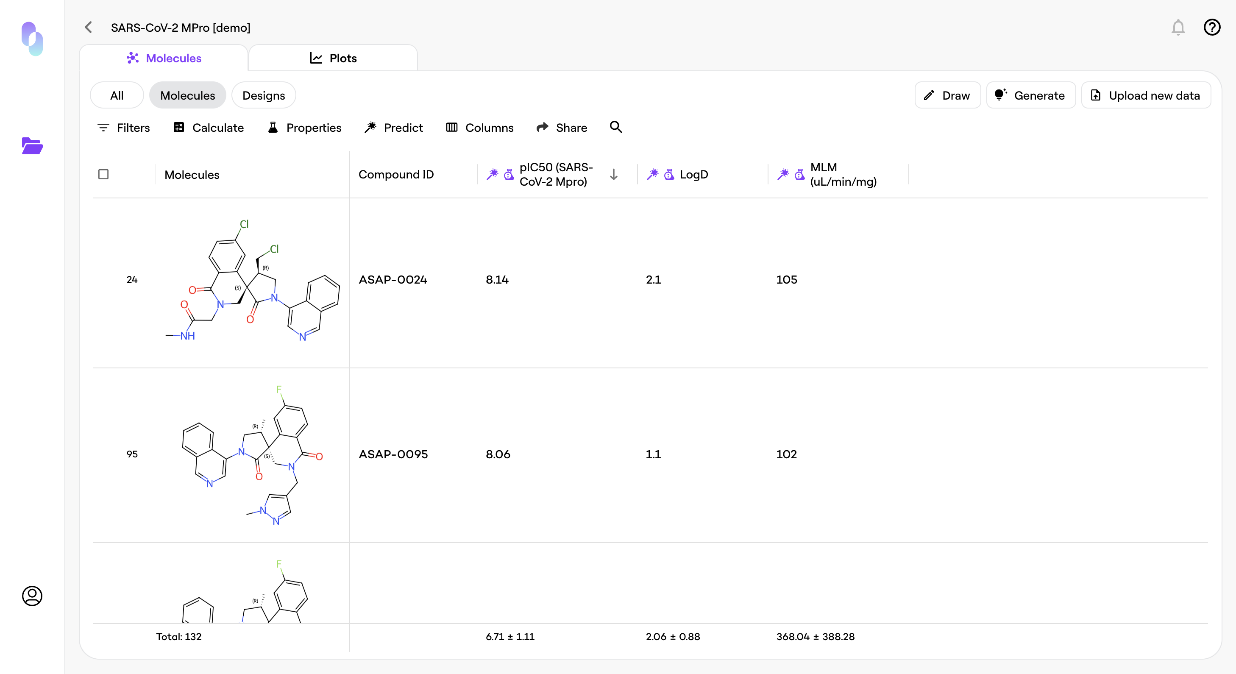Click the LogD column flask icon

coord(669,174)
